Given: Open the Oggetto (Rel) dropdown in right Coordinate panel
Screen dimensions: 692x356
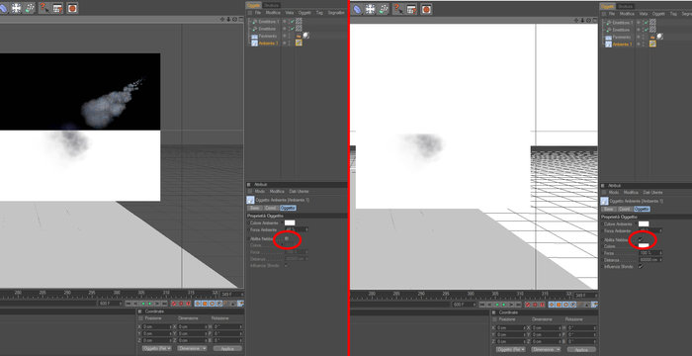Looking at the screenshot, I should [511, 349].
